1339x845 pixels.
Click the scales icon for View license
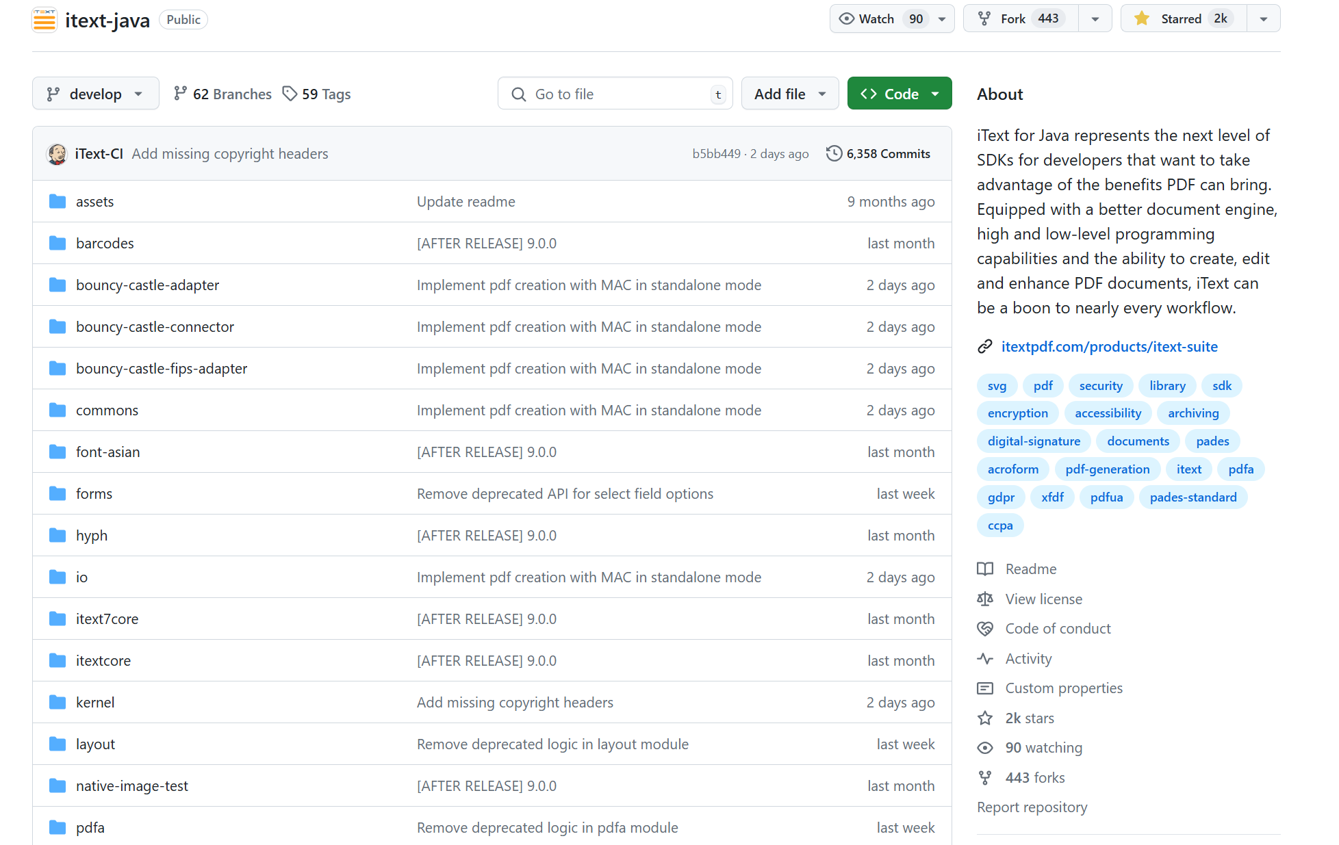coord(985,599)
